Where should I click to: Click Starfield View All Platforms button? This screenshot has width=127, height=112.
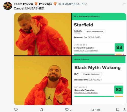click(x=95, y=32)
